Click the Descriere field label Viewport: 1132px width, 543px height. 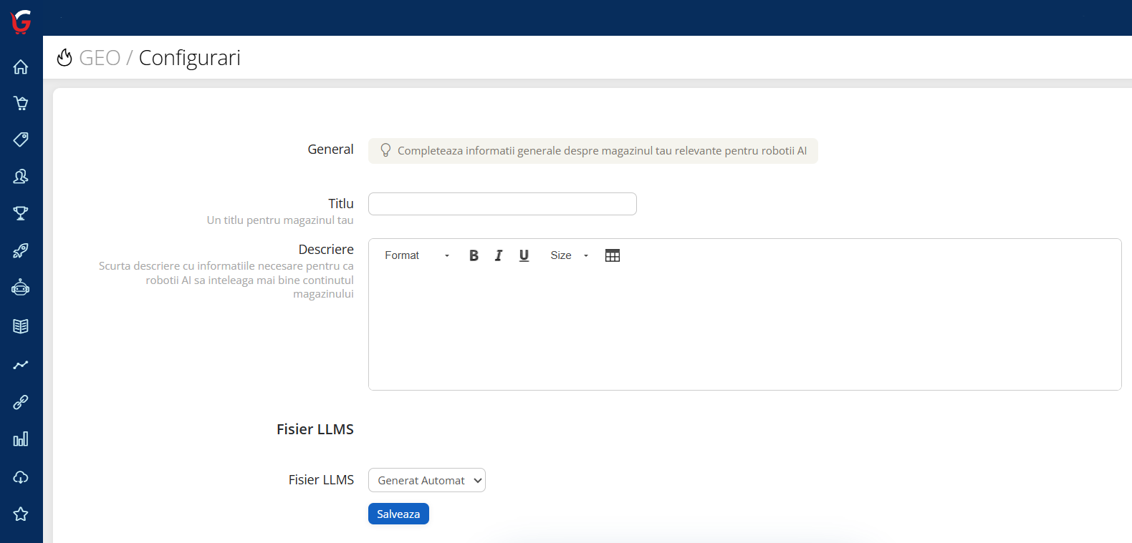pos(326,249)
